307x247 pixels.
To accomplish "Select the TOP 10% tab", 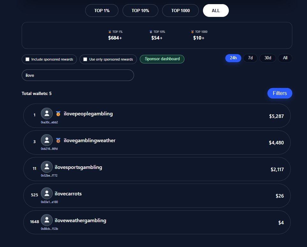I will (x=140, y=11).
